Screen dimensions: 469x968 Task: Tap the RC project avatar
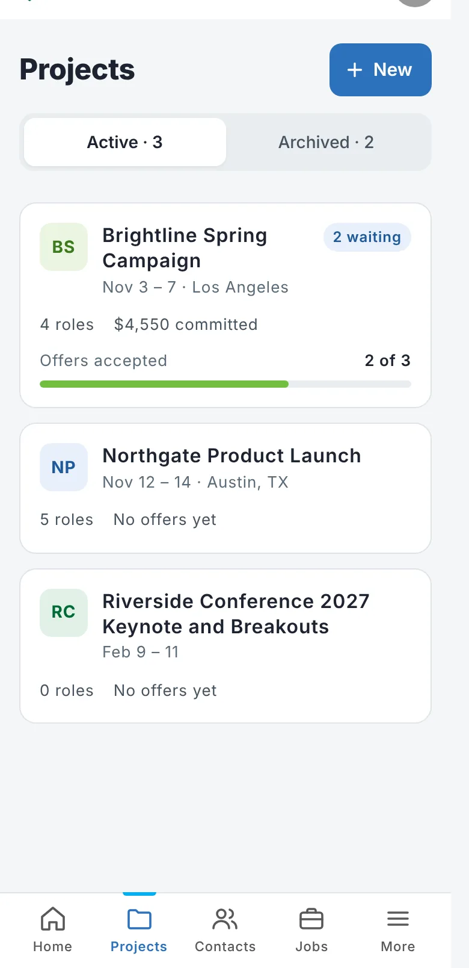(64, 612)
